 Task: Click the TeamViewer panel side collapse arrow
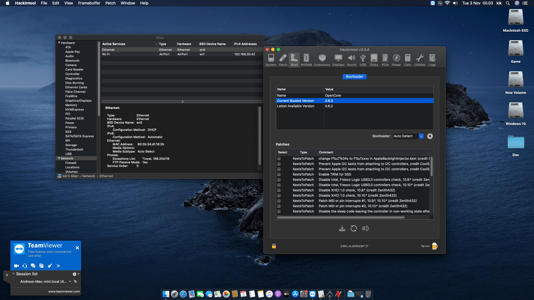coord(7,275)
